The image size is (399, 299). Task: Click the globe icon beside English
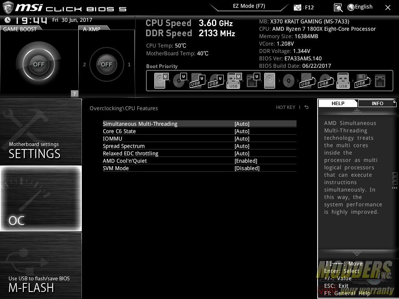coord(351,7)
